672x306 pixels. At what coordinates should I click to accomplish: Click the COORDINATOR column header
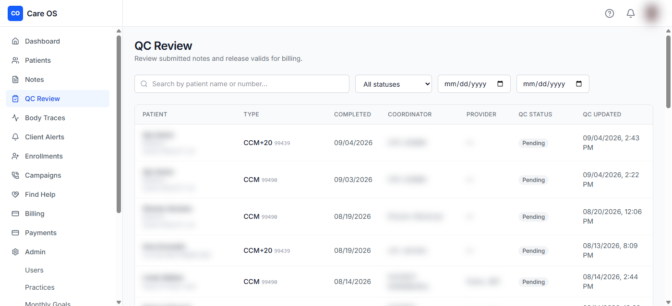coord(410,114)
